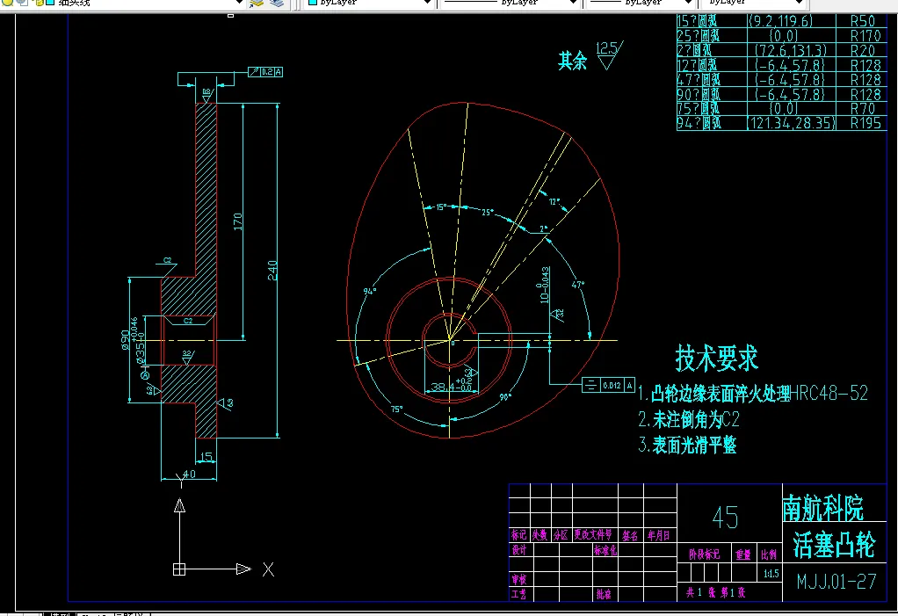Select R70 in the arc table
The width and height of the screenshot is (898, 616).
click(863, 108)
